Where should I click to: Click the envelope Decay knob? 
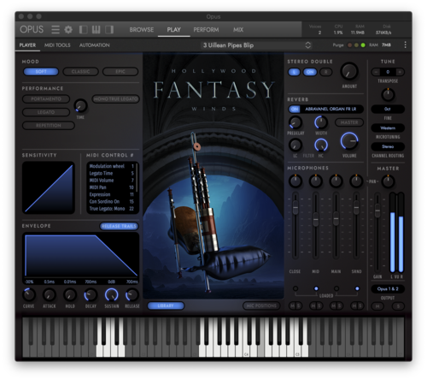pyautogui.click(x=91, y=295)
